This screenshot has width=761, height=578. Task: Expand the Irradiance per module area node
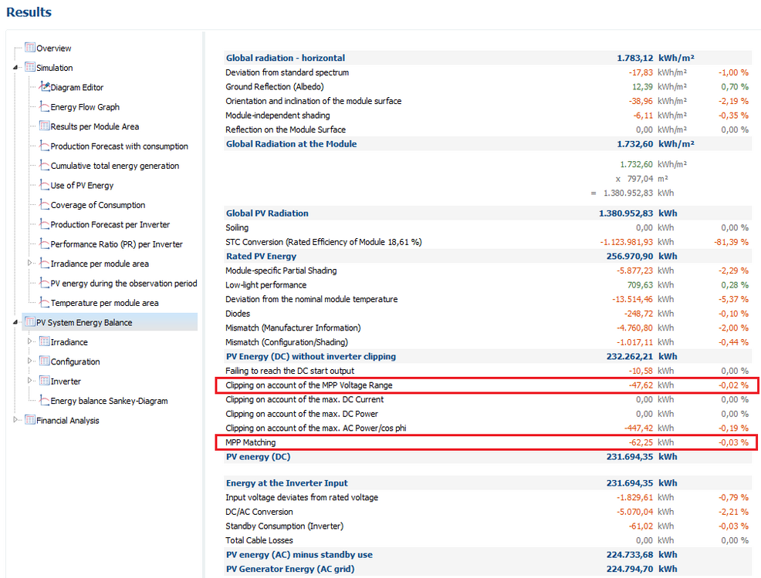pyautogui.click(x=29, y=263)
